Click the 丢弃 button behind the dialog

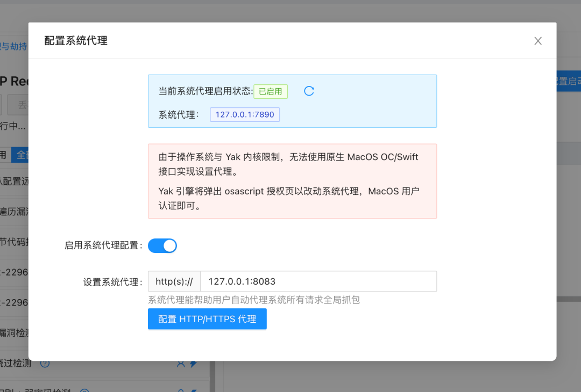click(22, 105)
